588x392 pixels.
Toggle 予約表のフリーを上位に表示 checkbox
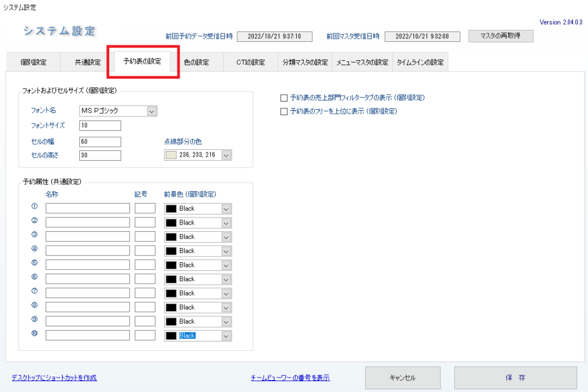(x=284, y=112)
